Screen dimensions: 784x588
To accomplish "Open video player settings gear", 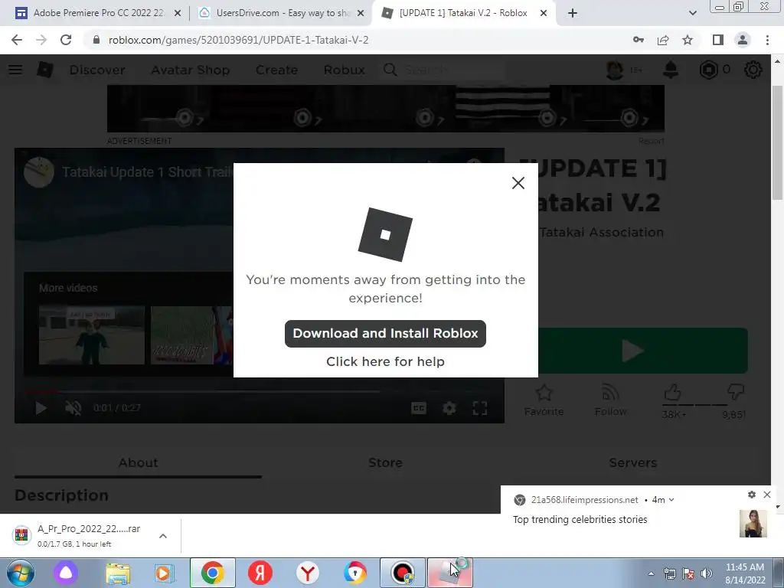I will pyautogui.click(x=449, y=408).
